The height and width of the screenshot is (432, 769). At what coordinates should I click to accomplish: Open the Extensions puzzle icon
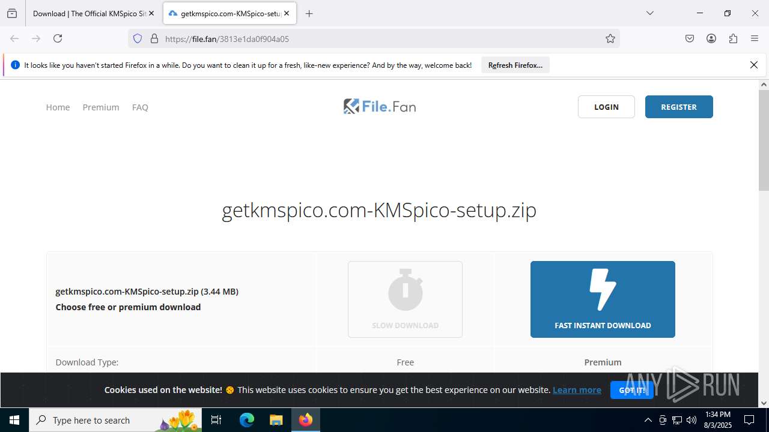733,38
